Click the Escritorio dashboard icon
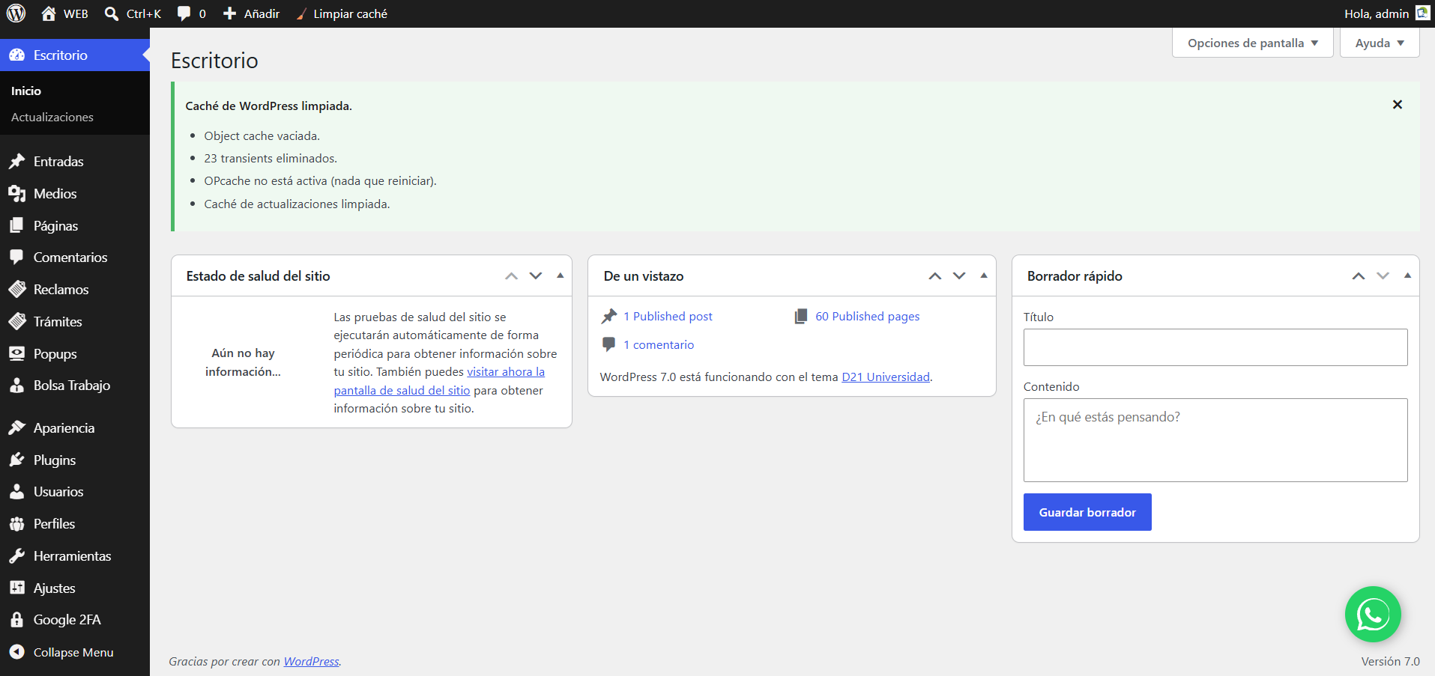Screen dimensions: 1435x676 (16, 55)
